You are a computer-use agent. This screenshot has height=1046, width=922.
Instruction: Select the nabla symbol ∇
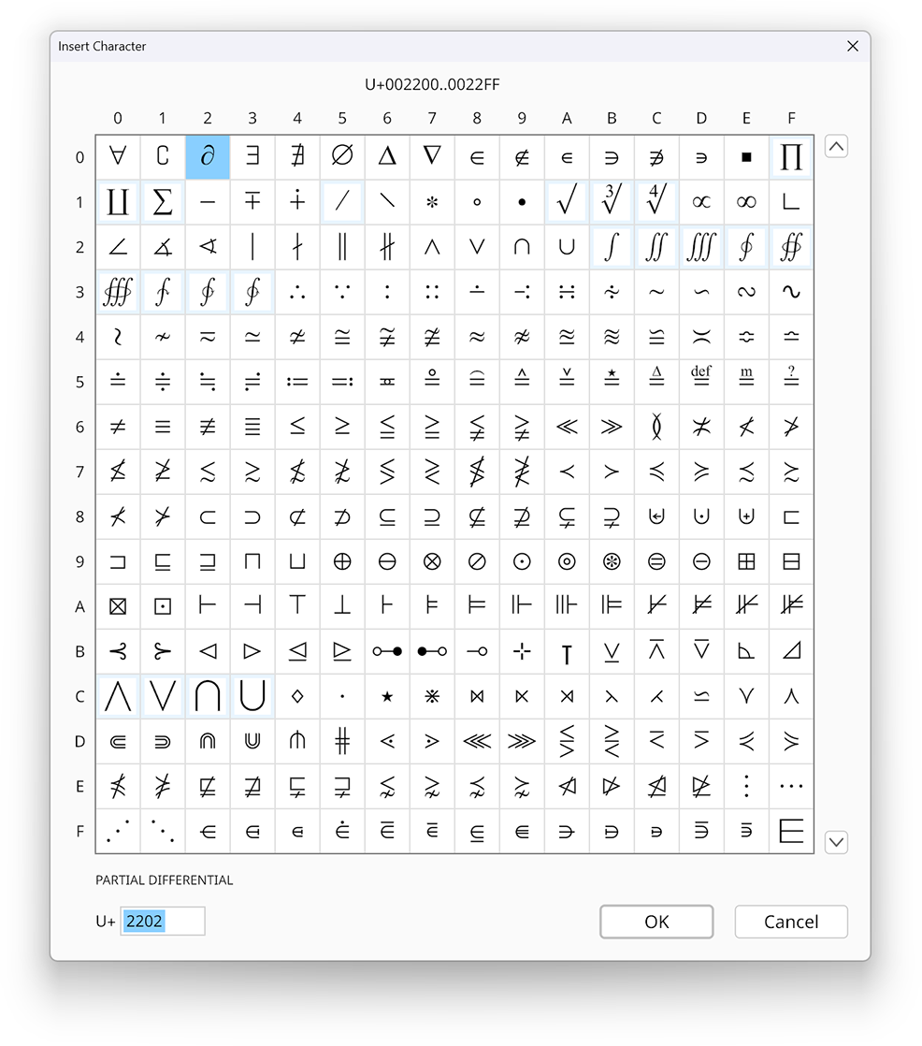(x=432, y=156)
